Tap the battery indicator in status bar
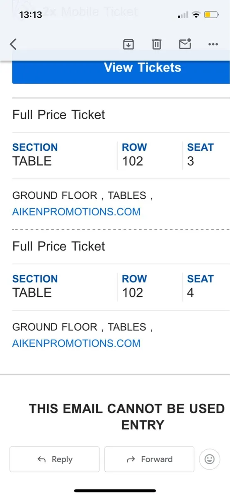Image resolution: width=230 pixels, height=497 pixels. [x=211, y=15]
